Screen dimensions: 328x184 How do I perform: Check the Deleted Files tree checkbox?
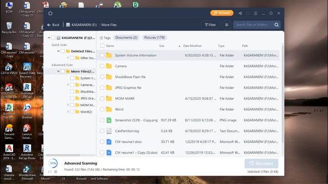pyautogui.click(x=63, y=51)
